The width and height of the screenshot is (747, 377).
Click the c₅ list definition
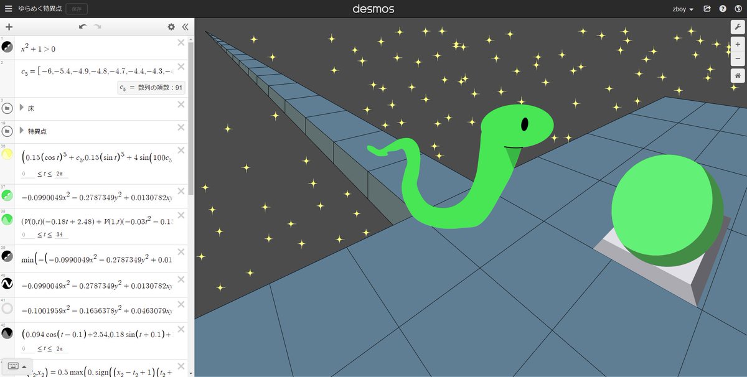coord(96,72)
